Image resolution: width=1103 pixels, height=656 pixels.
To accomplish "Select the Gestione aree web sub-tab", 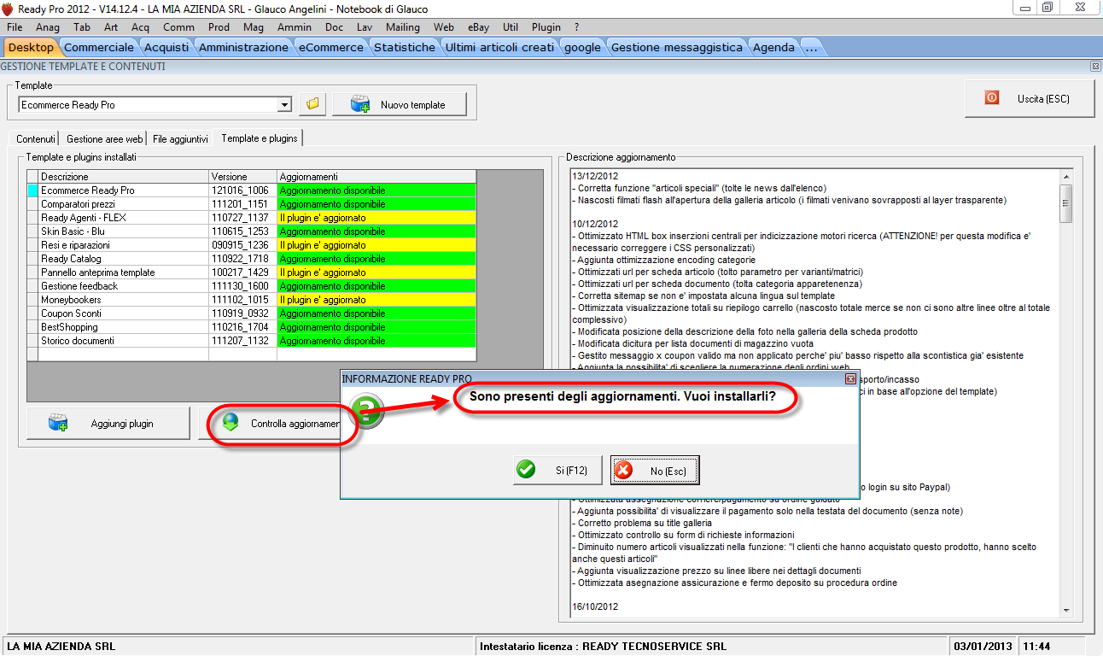I will click(x=104, y=138).
